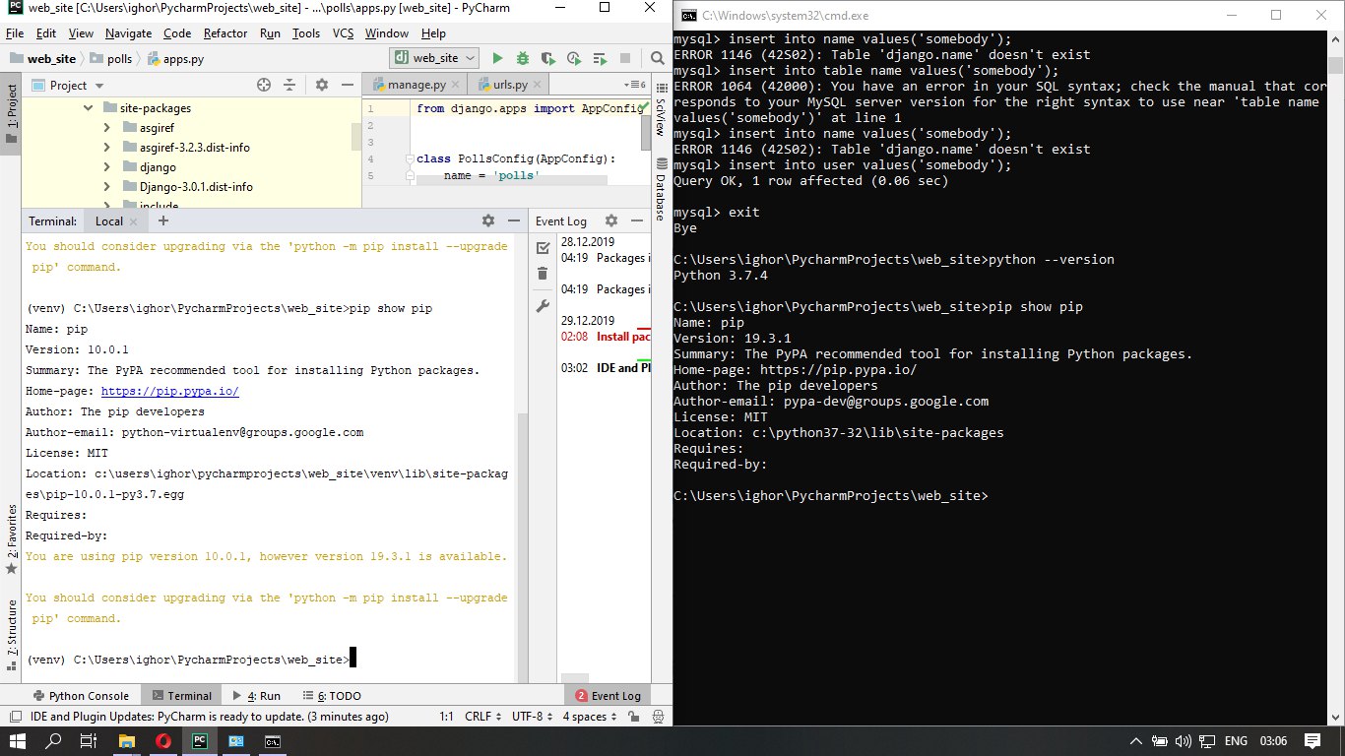
Task: Open Event Log button in bottom bar
Action: 608,695
